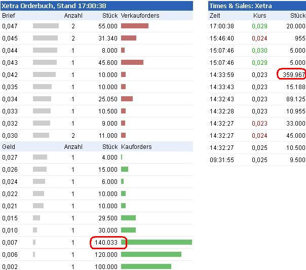Click bid price 0,027

tap(10, 157)
